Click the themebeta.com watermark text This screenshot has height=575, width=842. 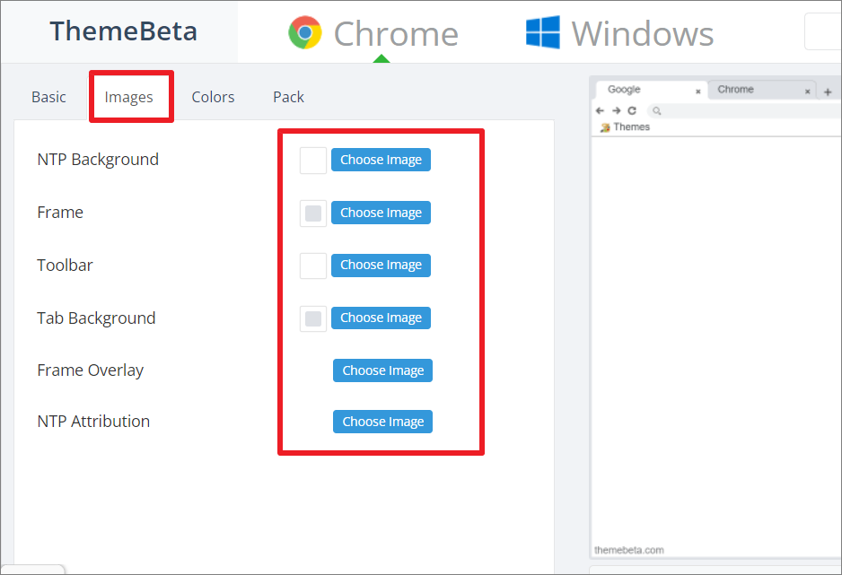tap(629, 550)
